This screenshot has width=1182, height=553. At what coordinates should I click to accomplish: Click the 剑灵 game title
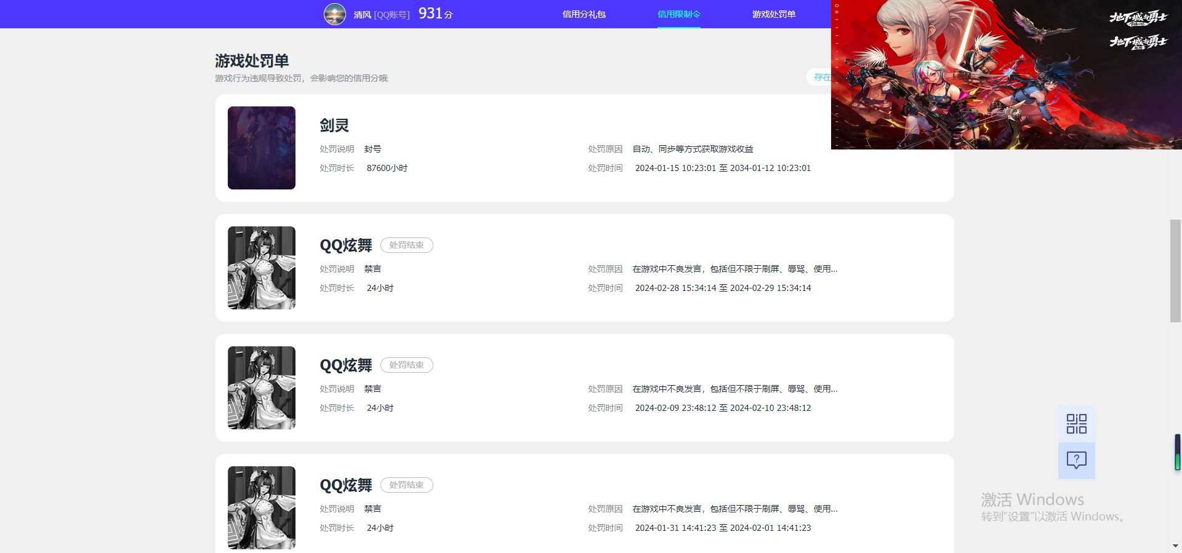pyautogui.click(x=334, y=125)
